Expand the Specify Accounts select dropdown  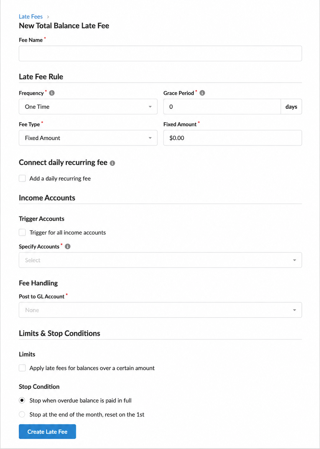click(x=160, y=260)
